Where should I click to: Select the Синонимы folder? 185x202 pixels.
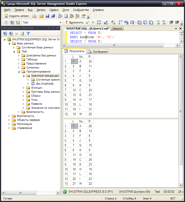(x=33, y=68)
